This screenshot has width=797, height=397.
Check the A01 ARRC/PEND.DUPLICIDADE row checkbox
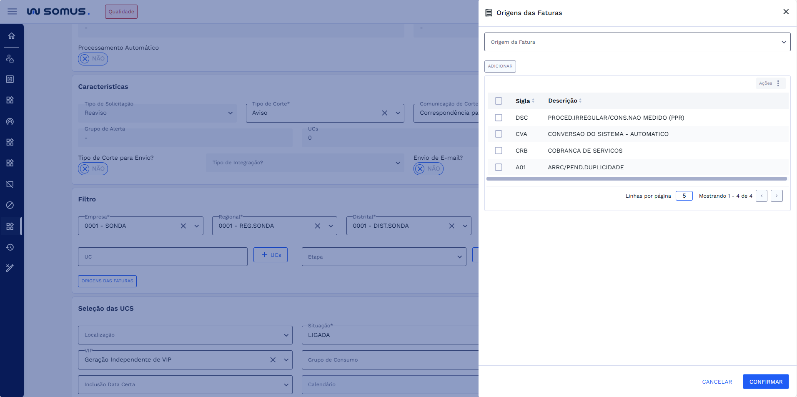tap(499, 167)
